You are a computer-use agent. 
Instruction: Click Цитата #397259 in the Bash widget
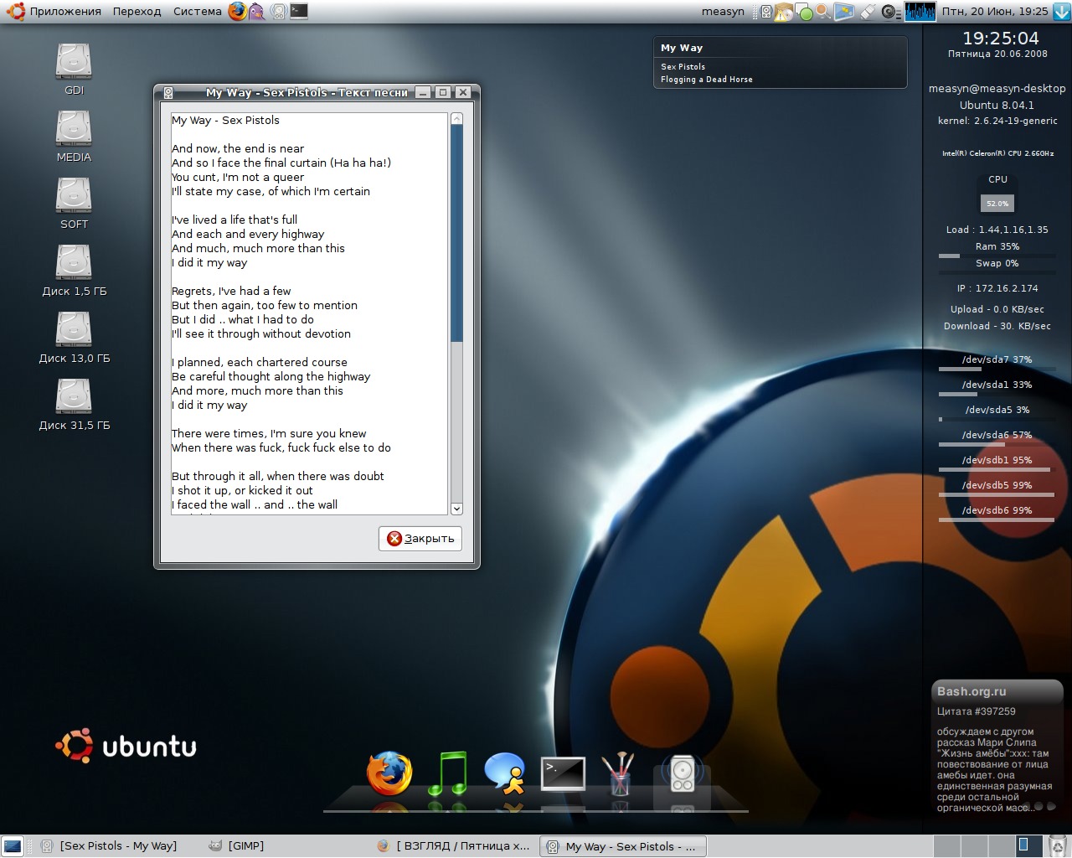click(977, 711)
